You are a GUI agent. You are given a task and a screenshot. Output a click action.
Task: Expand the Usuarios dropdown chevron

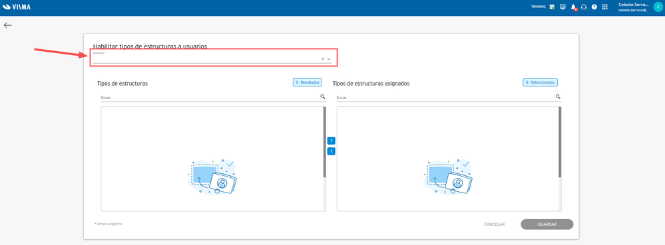tap(329, 59)
